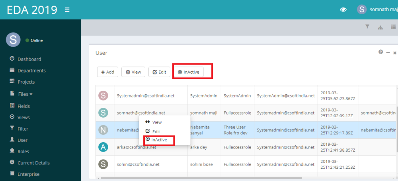The image size is (398, 183).
Task: Click the Edit button in toolbar
Action: 159,72
